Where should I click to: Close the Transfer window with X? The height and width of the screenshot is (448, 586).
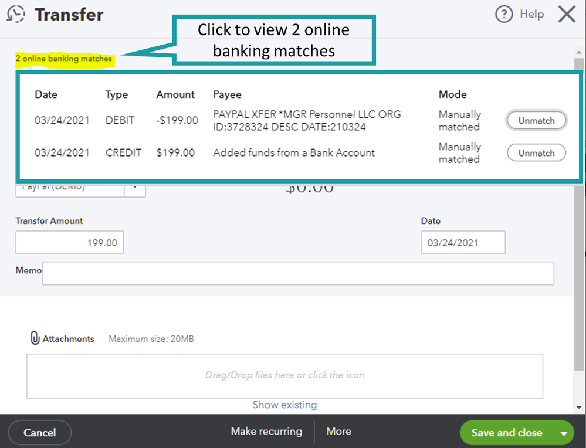(567, 14)
